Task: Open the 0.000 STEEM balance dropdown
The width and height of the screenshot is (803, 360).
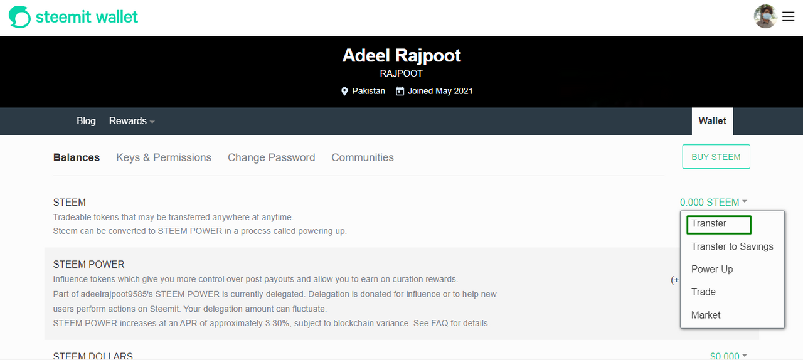Action: 713,203
